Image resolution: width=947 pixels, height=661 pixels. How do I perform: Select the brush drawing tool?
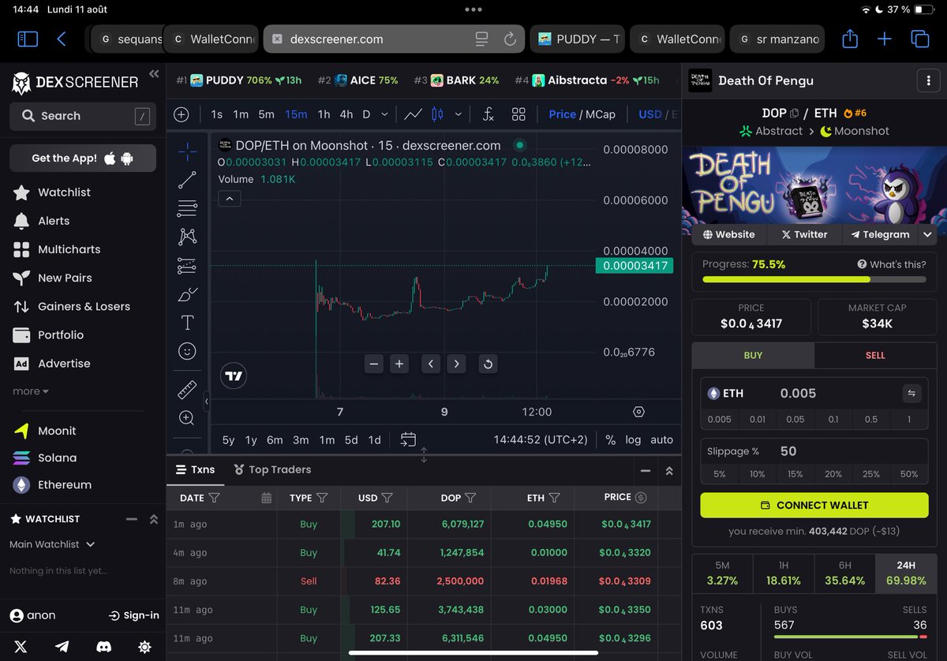[x=187, y=294]
